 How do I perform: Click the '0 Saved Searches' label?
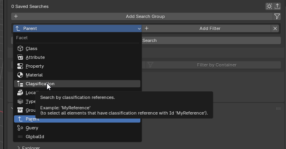coord(30,6)
